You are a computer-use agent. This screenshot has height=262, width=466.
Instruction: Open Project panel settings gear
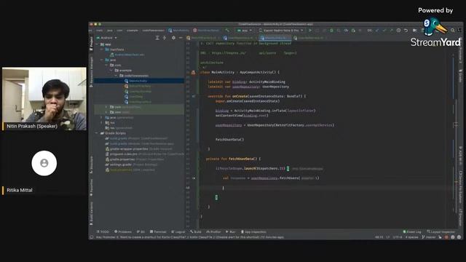pyautogui.click(x=173, y=38)
